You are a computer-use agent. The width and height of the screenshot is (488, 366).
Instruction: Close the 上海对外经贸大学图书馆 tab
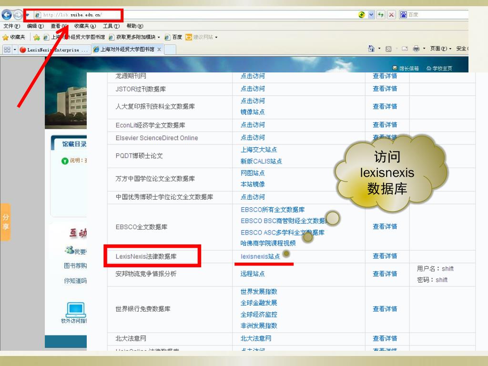[159, 49]
